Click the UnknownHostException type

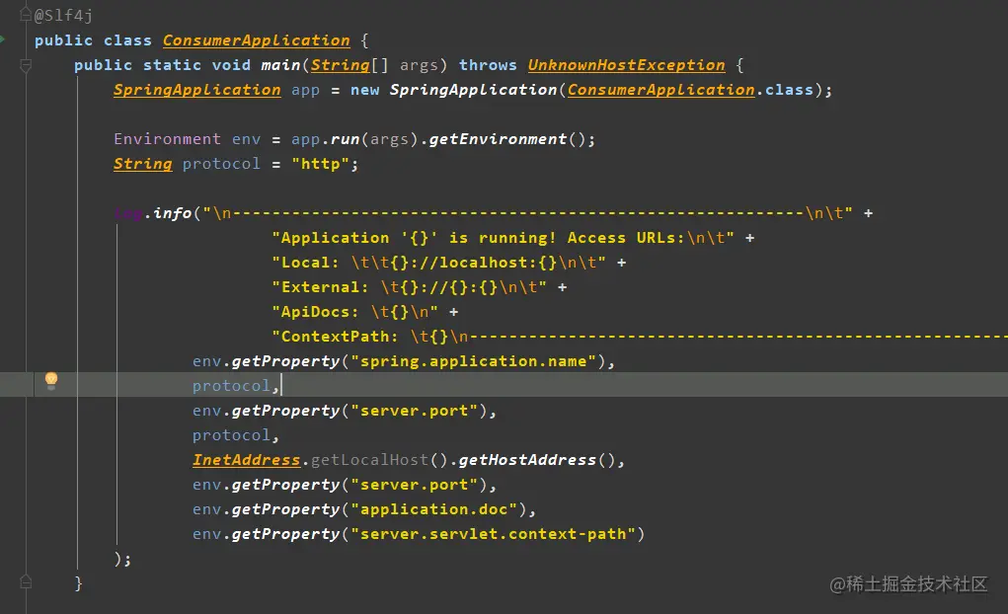[x=626, y=65]
